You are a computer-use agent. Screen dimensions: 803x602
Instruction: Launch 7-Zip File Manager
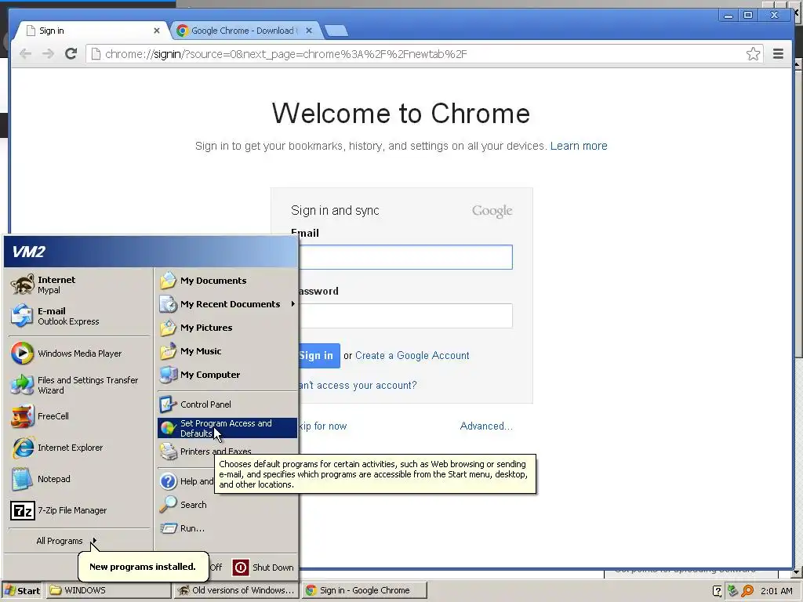79,510
